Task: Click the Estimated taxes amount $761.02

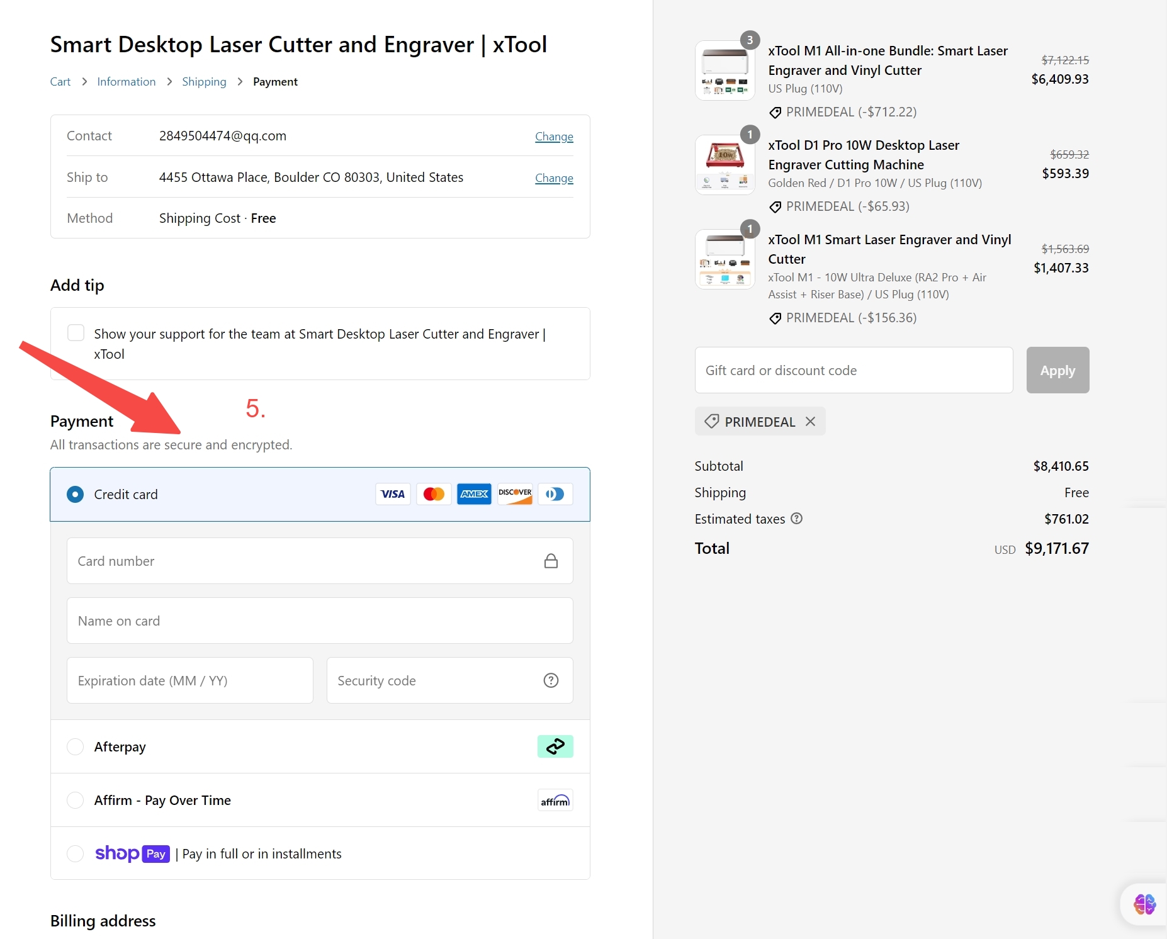Action: tap(1066, 519)
